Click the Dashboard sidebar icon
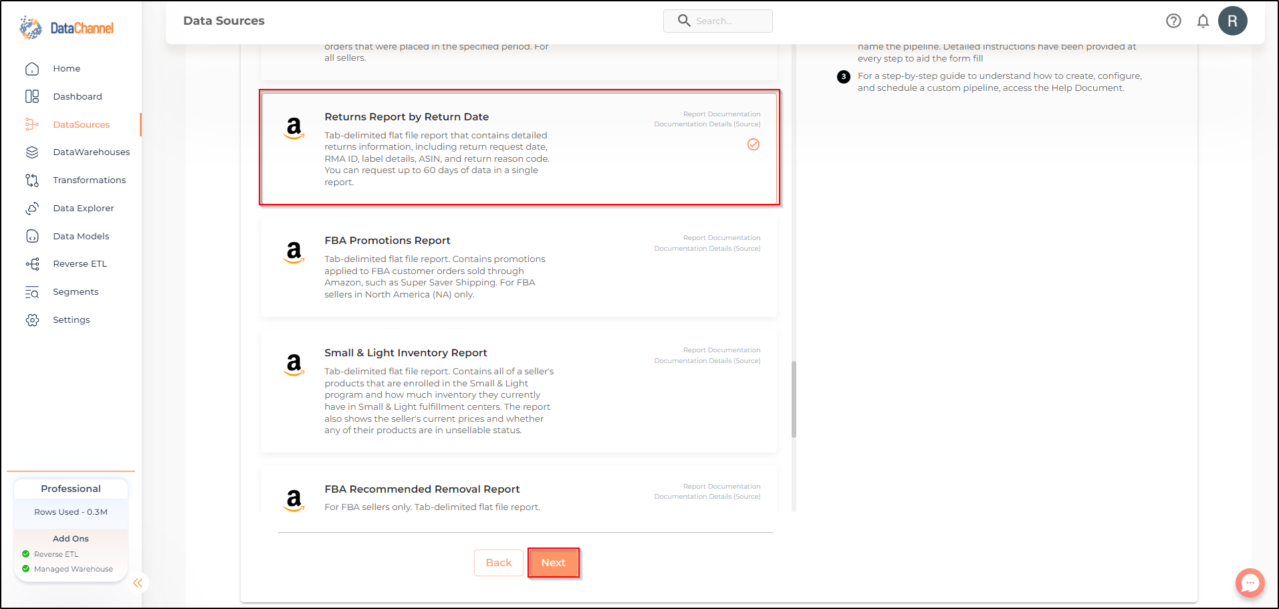This screenshot has width=1279, height=609. pos(32,96)
